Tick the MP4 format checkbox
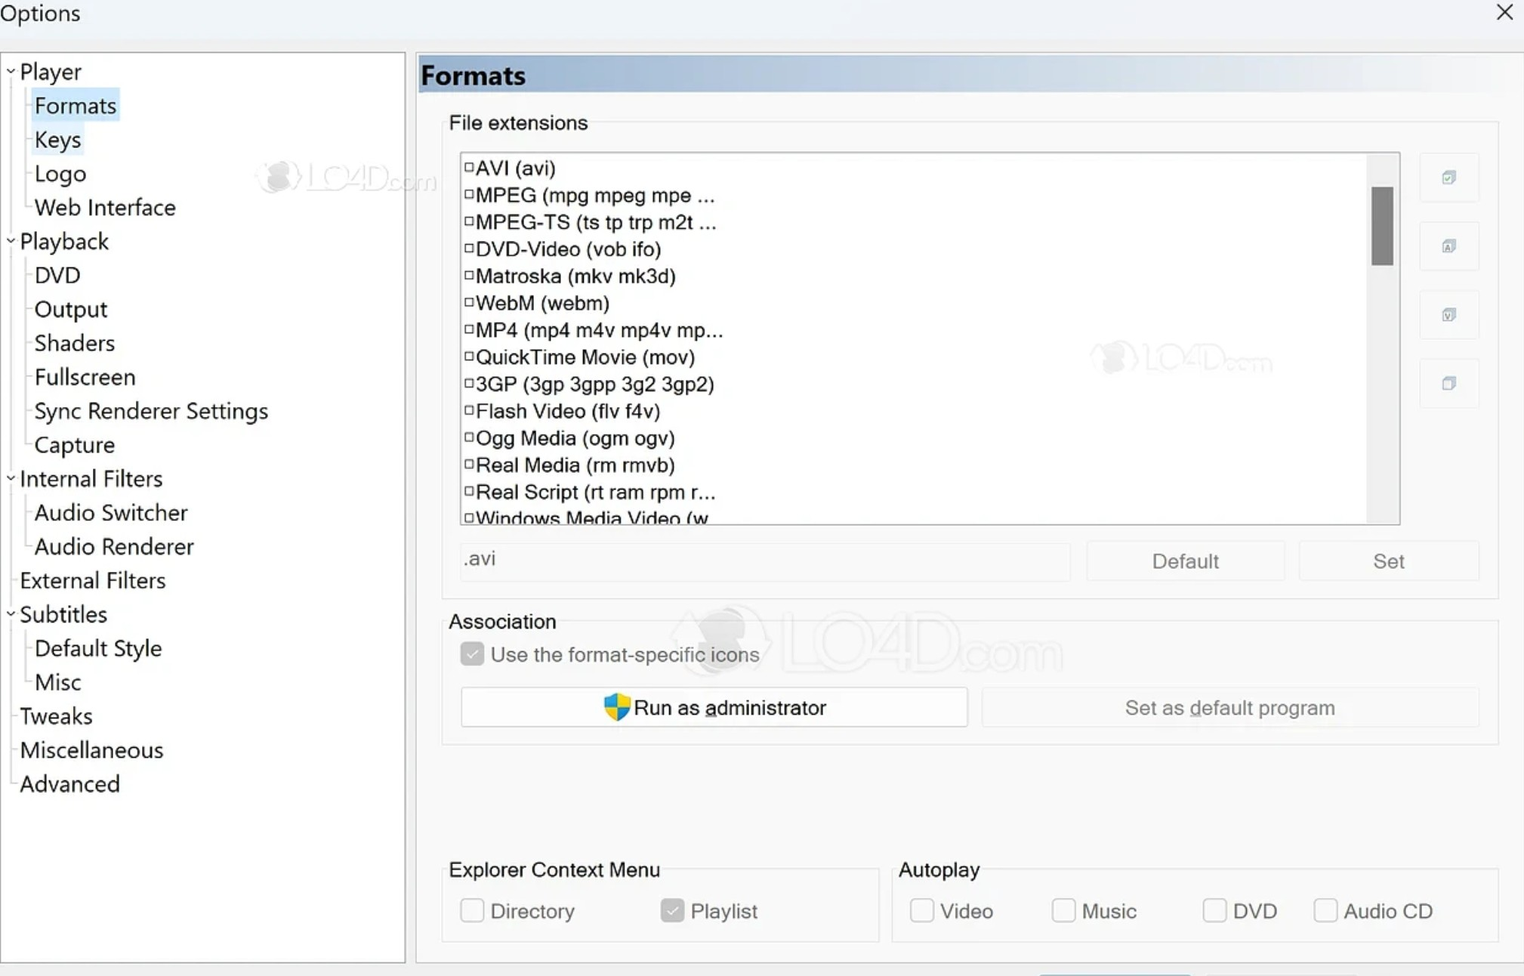 [x=469, y=329]
